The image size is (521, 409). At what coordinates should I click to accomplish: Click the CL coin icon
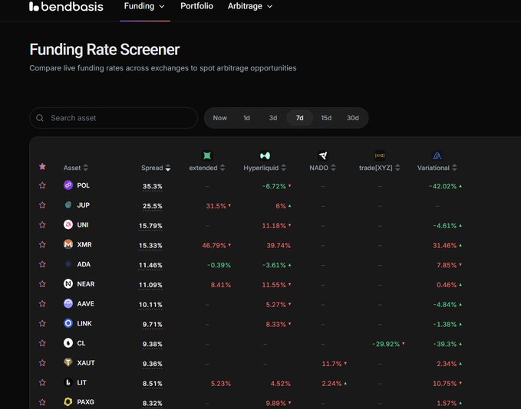coord(68,343)
